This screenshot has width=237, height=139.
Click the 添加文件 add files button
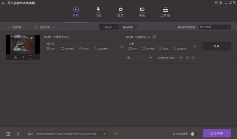point(15,27)
